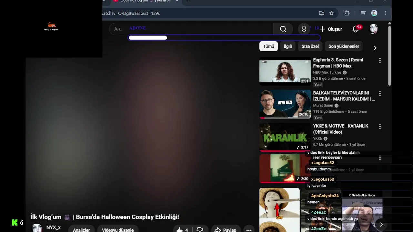This screenshot has height=232, width=413.
Task: Click the İlk Vlog'um video title
Action: 105,217
